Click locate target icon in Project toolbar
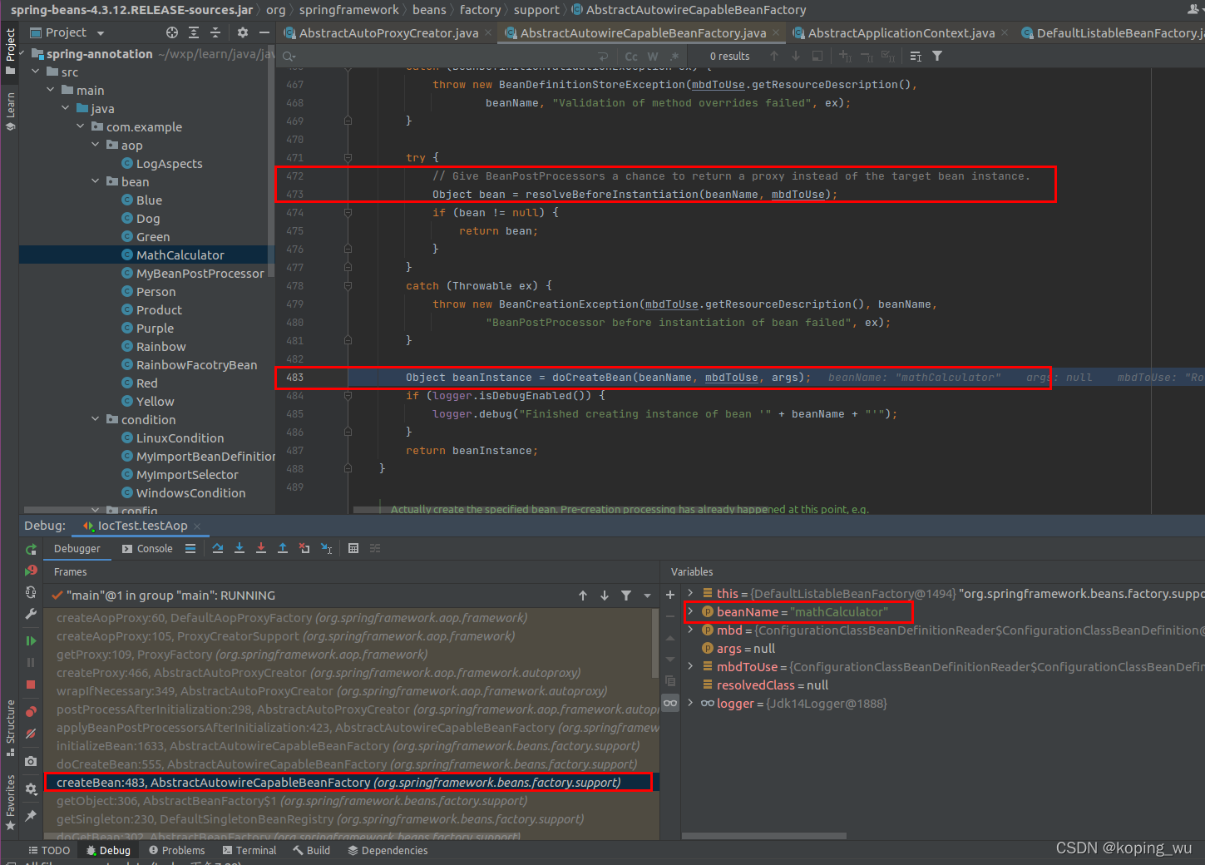The height and width of the screenshot is (865, 1205). [172, 32]
